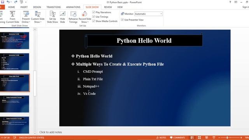The image size is (249, 140).
Task: Click the slide title Python Hello World
Action: pos(144,40)
